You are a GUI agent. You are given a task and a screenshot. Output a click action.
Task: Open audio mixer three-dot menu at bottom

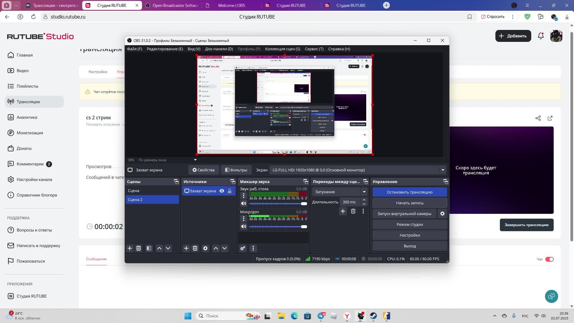tap(253, 248)
